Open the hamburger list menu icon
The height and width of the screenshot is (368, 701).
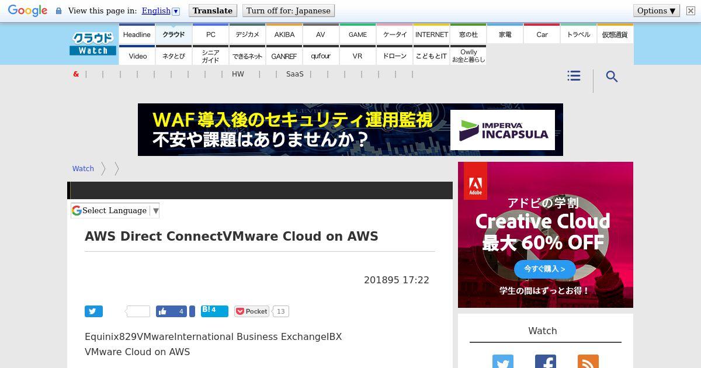click(x=574, y=76)
